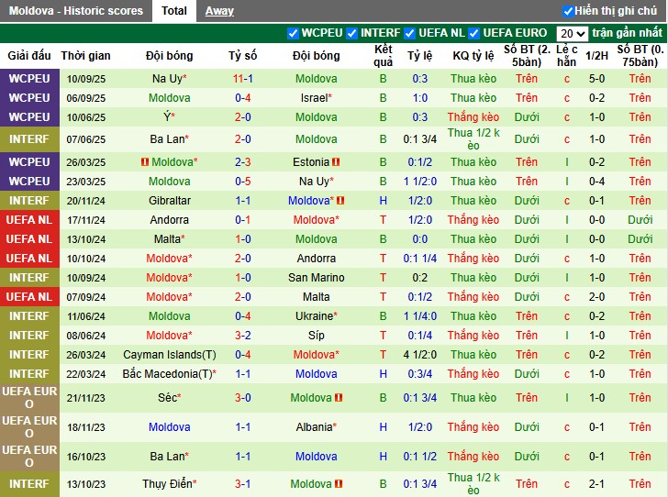This screenshot has width=668, height=497.
Task: Click Moldova's red card icon in Thụy Điển match
Action: pyautogui.click(x=338, y=484)
